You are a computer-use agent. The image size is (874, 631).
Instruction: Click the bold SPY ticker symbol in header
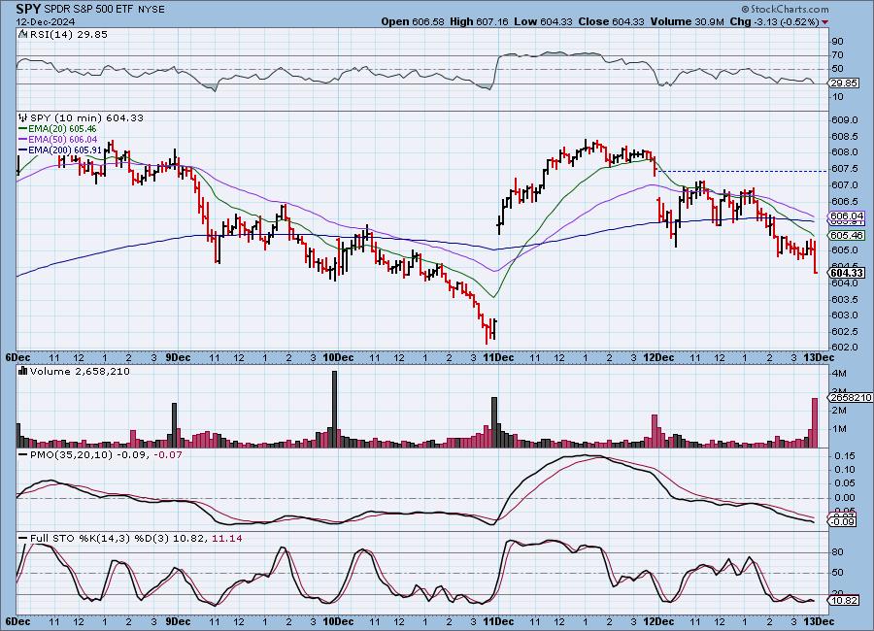[x=28, y=9]
